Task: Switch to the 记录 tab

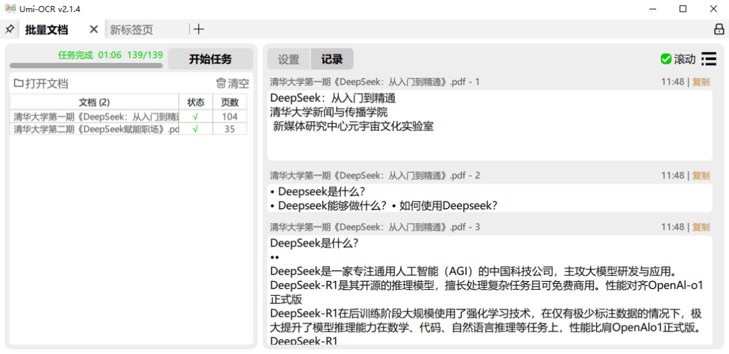Action: coord(332,59)
